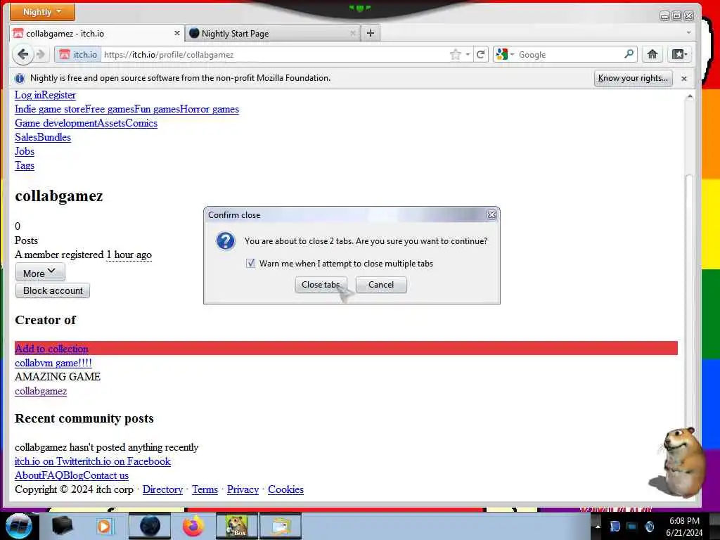Open the folder window taskbar icon

click(281, 526)
